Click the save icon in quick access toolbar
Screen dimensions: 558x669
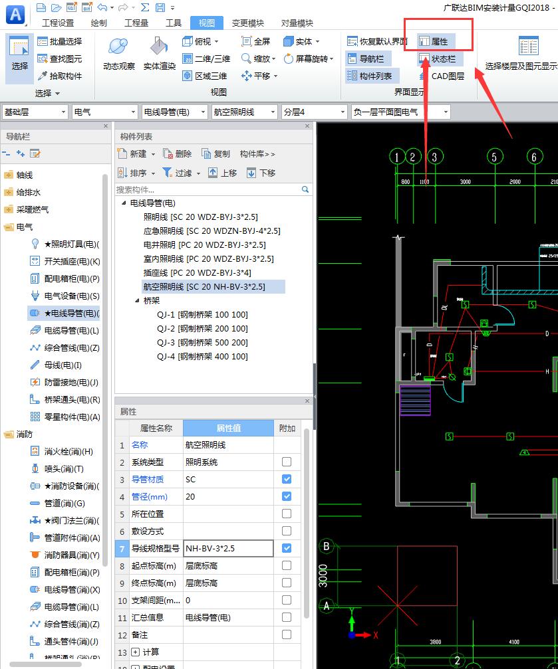[x=160, y=7]
